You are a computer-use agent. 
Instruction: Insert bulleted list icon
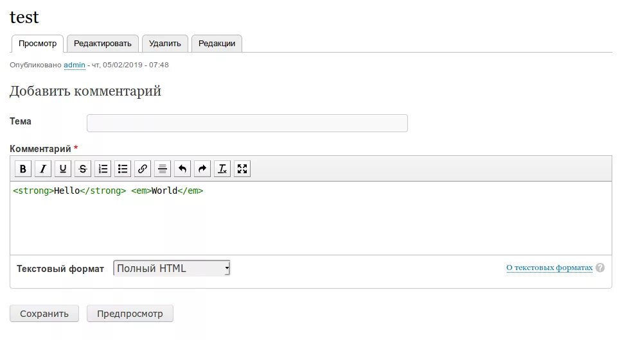click(122, 169)
